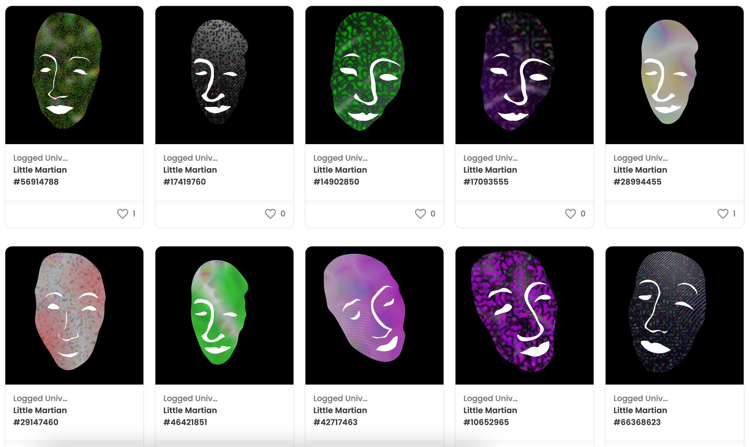Image resolution: width=749 pixels, height=447 pixels.
Task: Like Little Martian #28994455 via heart icon
Action: tap(723, 214)
